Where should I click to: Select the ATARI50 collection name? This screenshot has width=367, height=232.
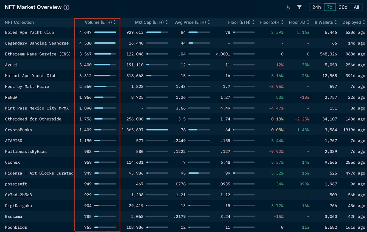point(13,141)
